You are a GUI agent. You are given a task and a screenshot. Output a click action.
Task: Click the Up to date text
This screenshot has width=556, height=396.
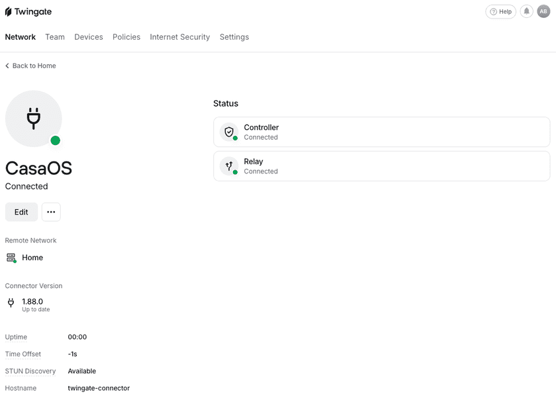click(x=36, y=309)
